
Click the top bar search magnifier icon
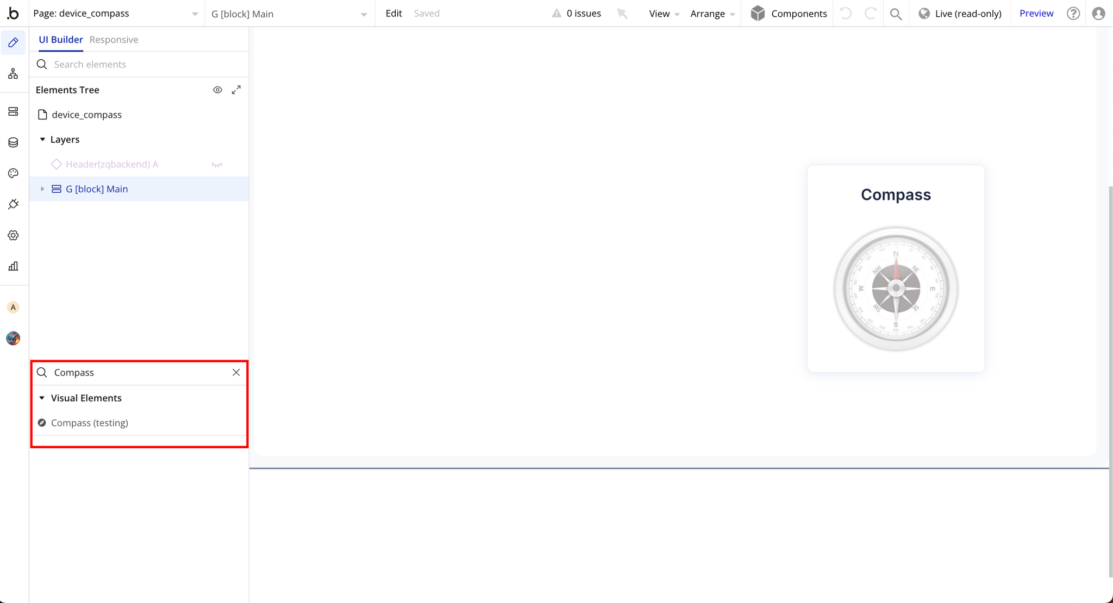tap(896, 14)
